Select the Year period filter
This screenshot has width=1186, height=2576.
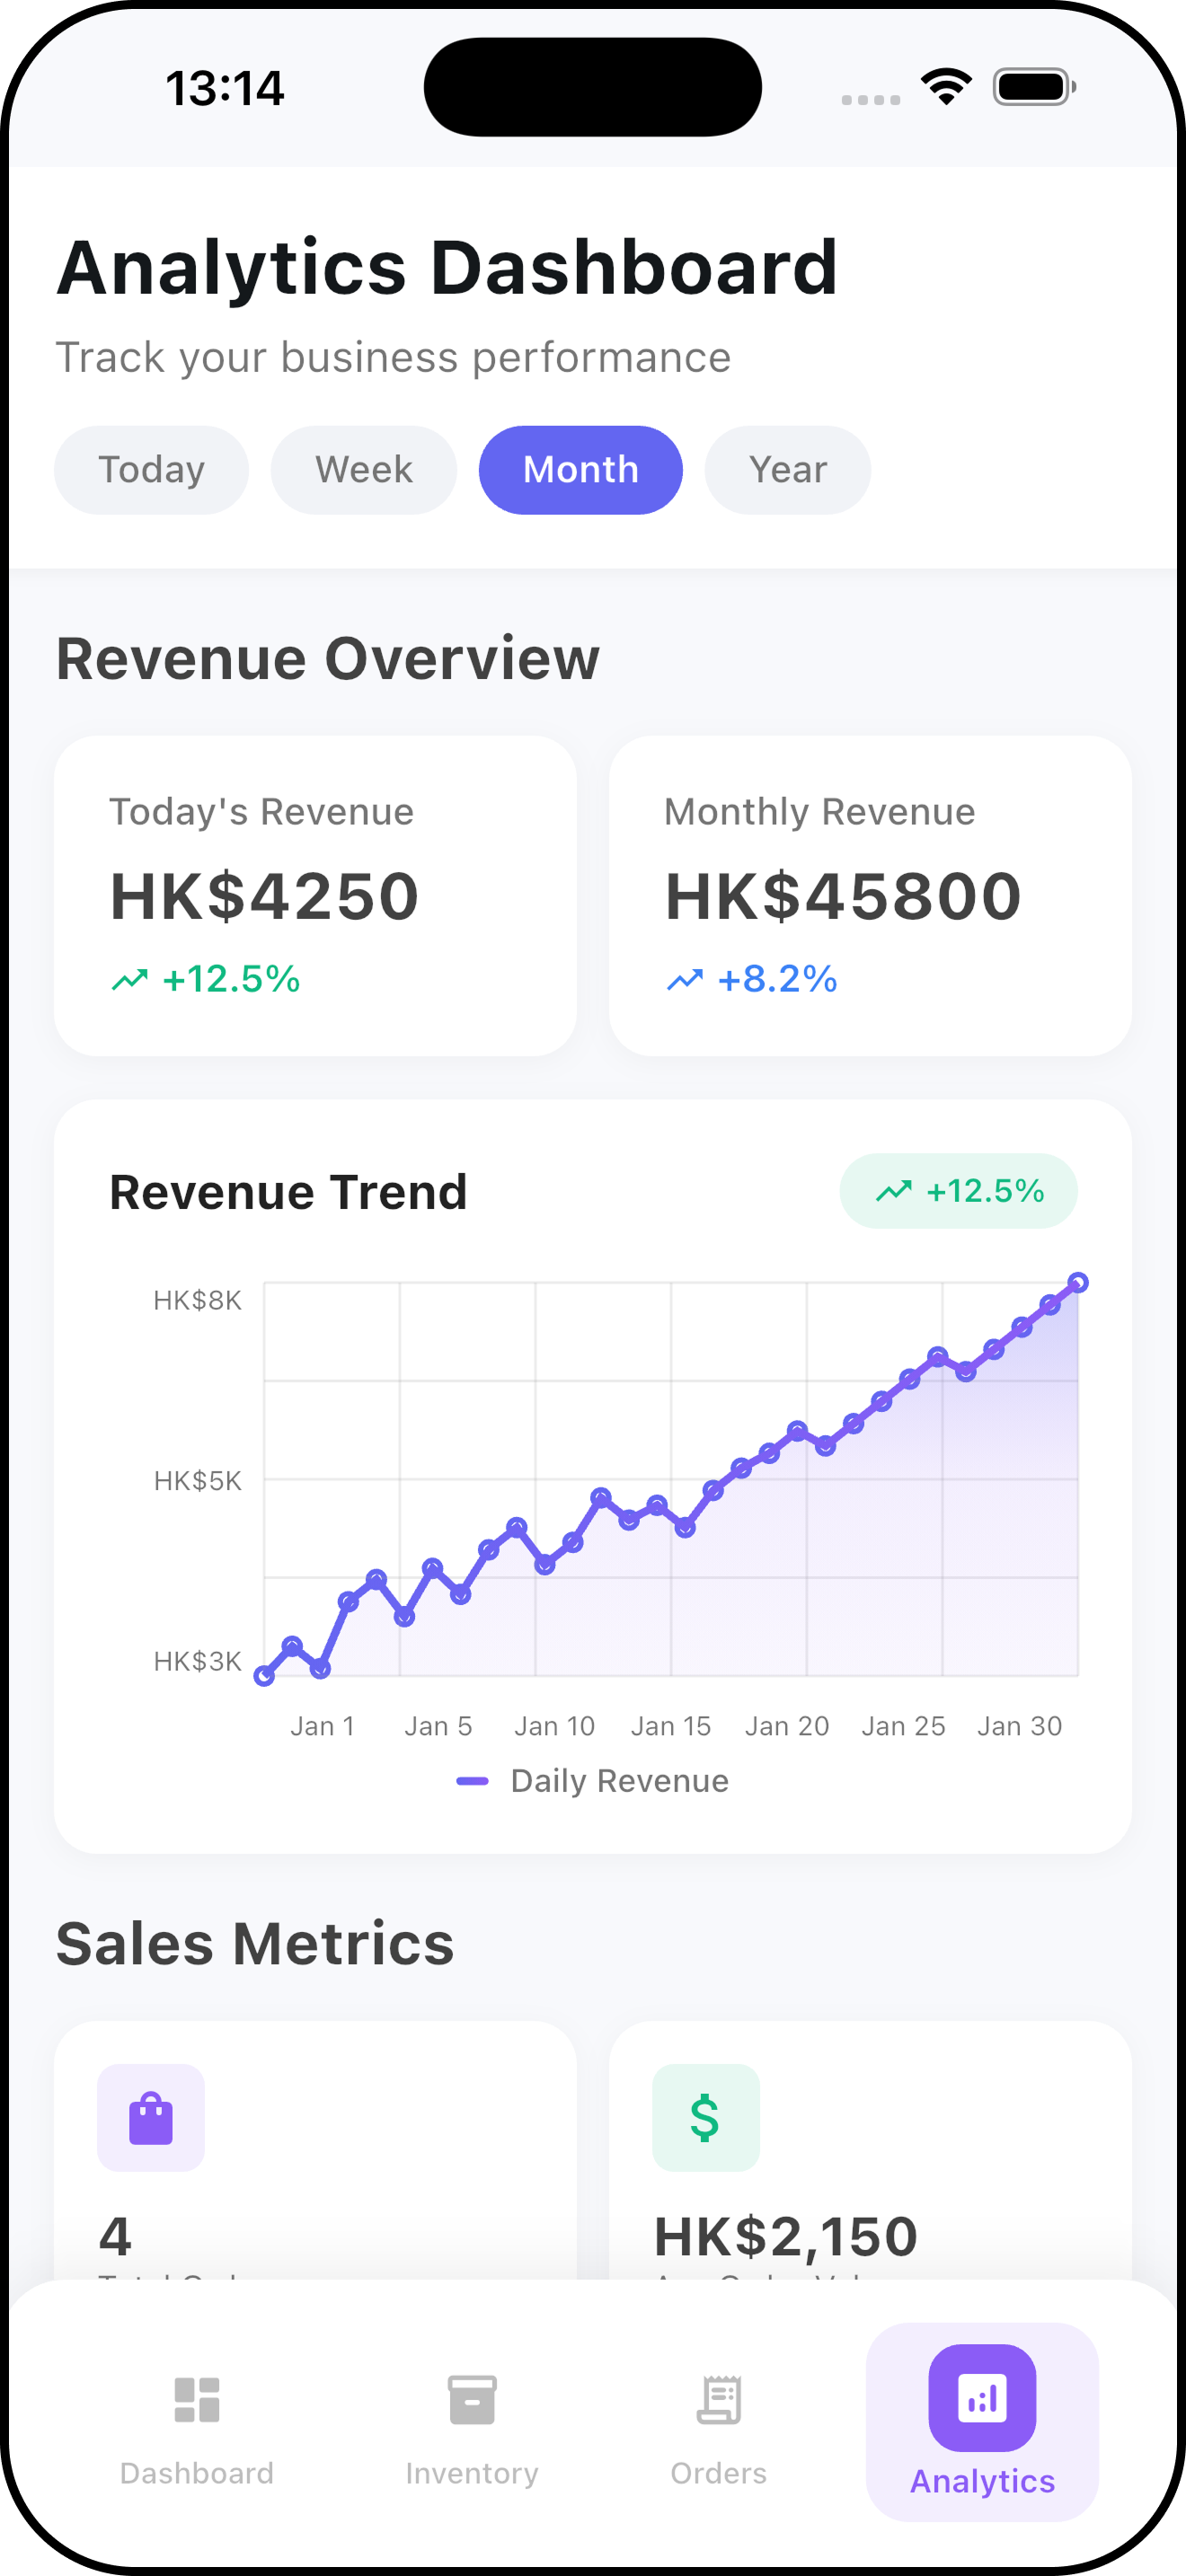pyautogui.click(x=788, y=470)
